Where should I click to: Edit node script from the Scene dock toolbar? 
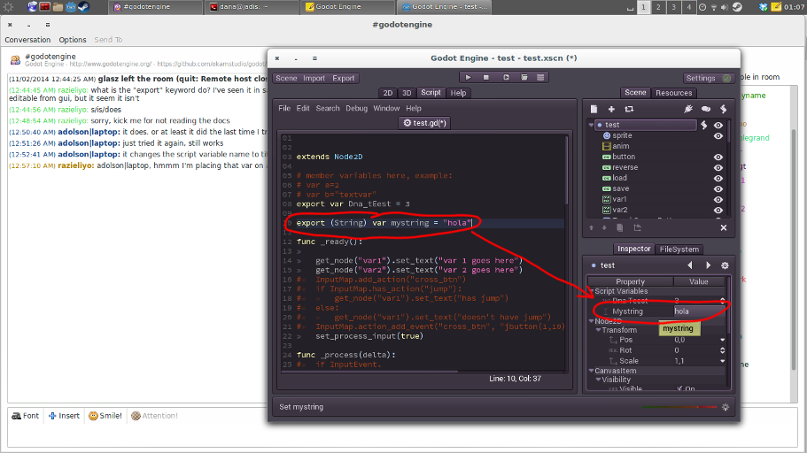[724, 109]
